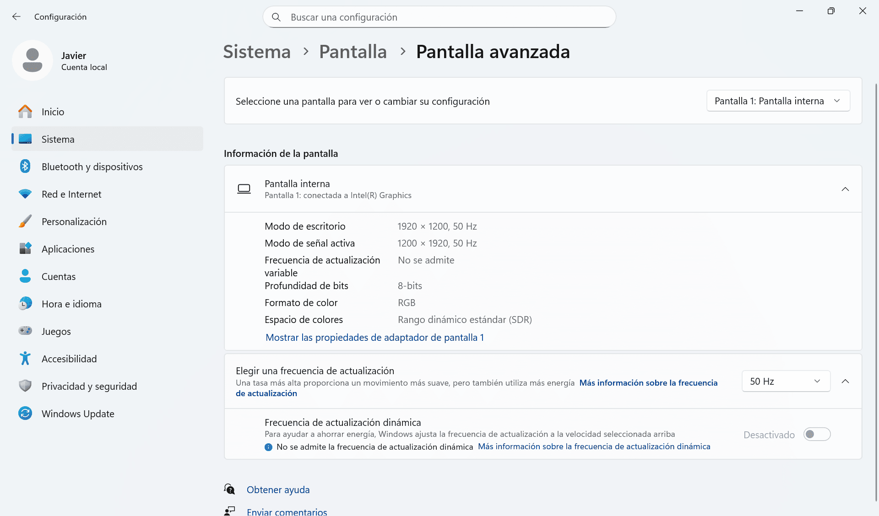Viewport: 879px width, 516px height.
Task: Click Pantalla in the breadcrumb
Action: click(353, 52)
